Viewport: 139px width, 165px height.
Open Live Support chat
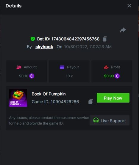point(110,120)
